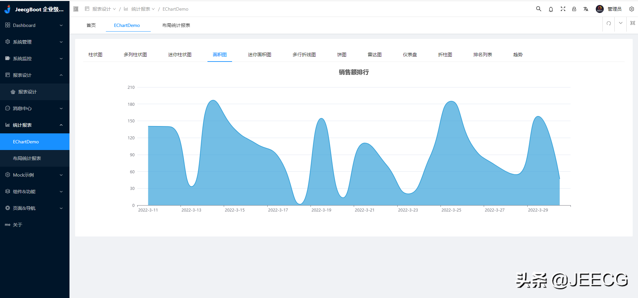The height and width of the screenshot is (298, 638).
Task: Open 布局统计报表 in the sidebar
Action: tap(27, 158)
